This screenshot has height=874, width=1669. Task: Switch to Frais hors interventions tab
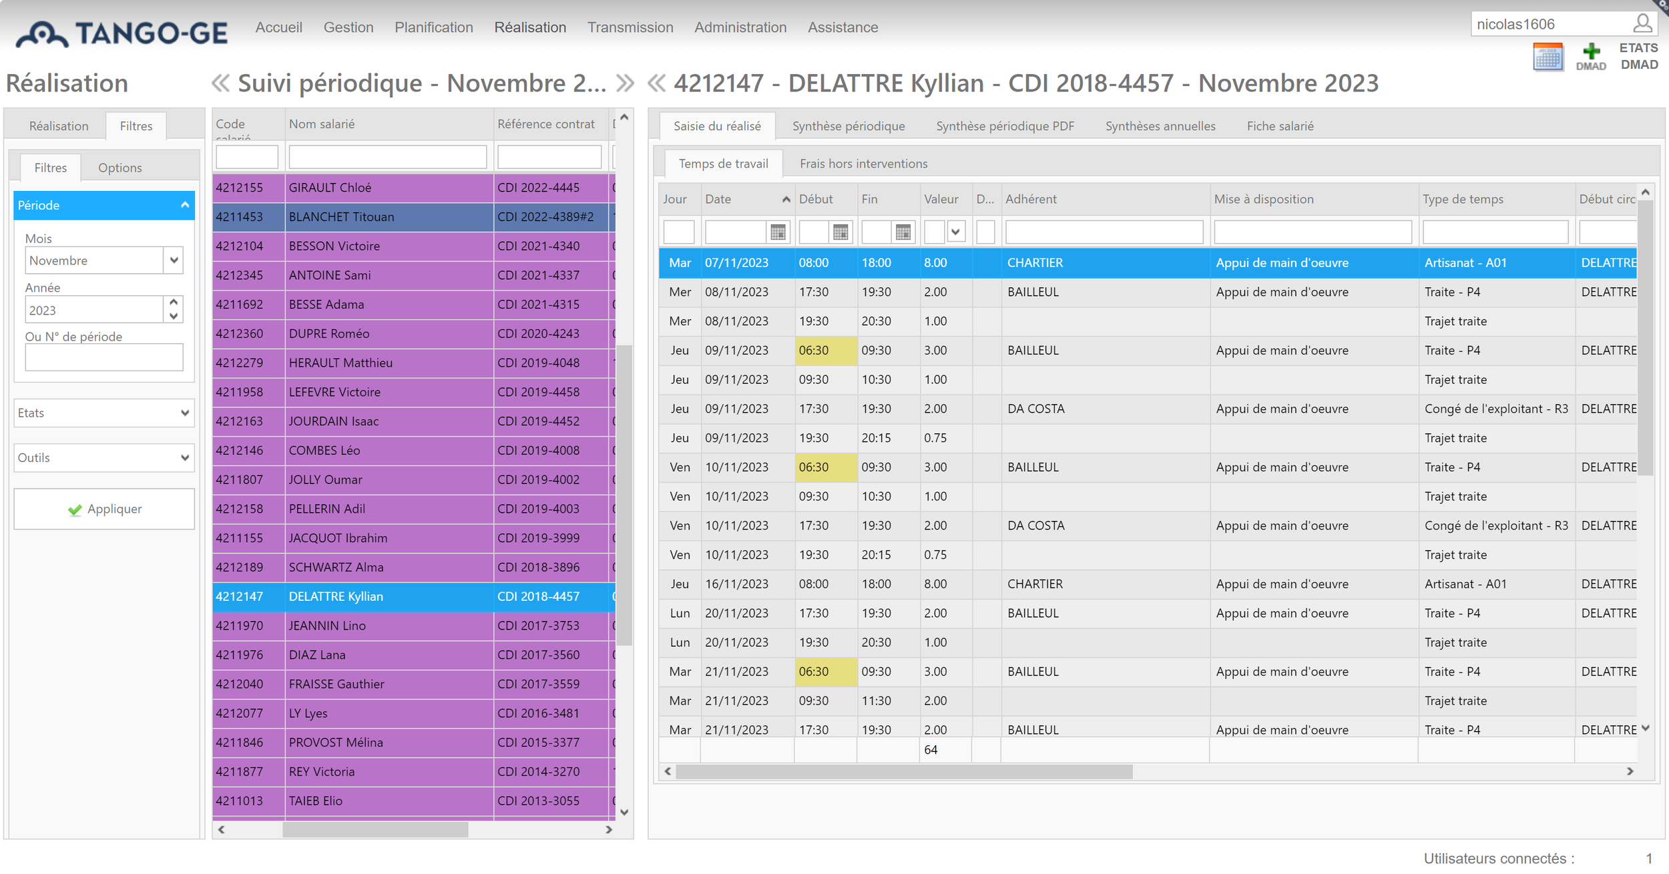(863, 164)
